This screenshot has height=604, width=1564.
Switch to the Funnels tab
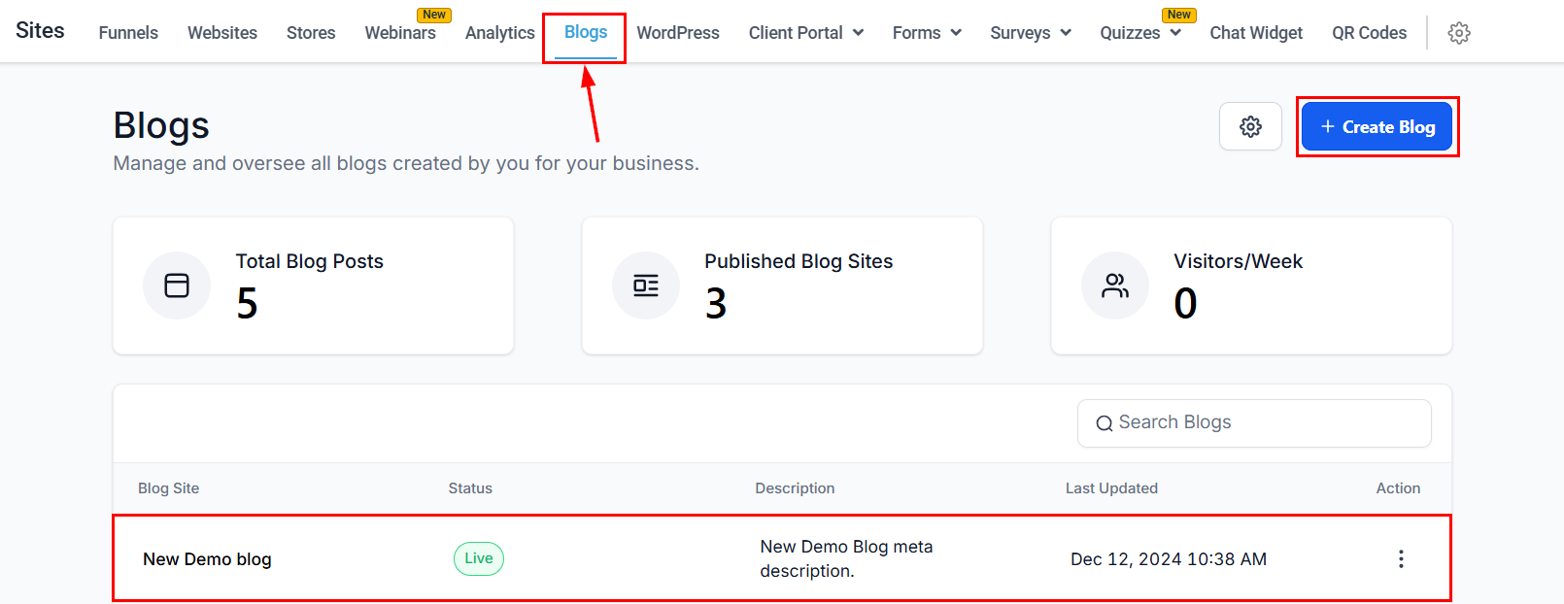(128, 33)
